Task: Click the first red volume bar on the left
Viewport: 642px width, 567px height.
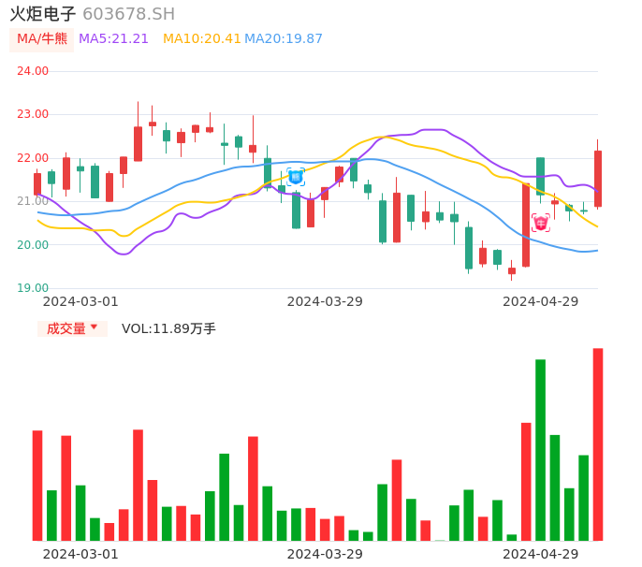Action: 37,485
